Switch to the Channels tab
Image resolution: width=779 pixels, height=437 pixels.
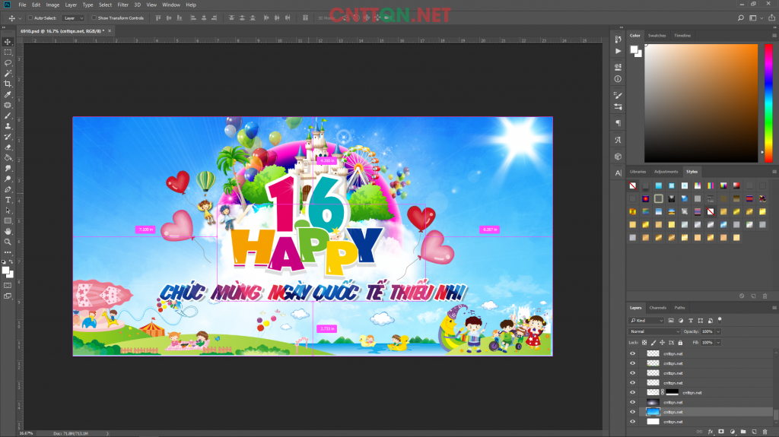657,308
